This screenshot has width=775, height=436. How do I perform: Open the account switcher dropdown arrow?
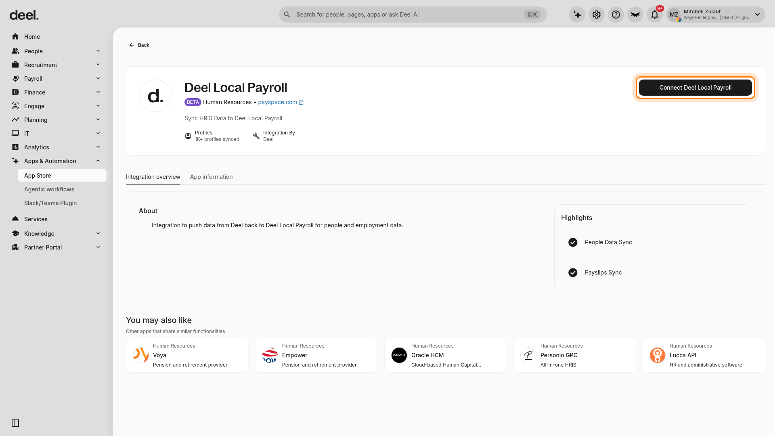(757, 15)
